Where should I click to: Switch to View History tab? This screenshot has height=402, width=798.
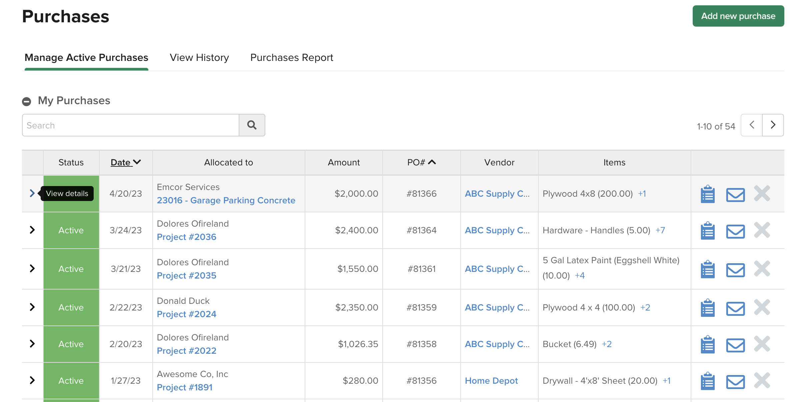pos(199,58)
